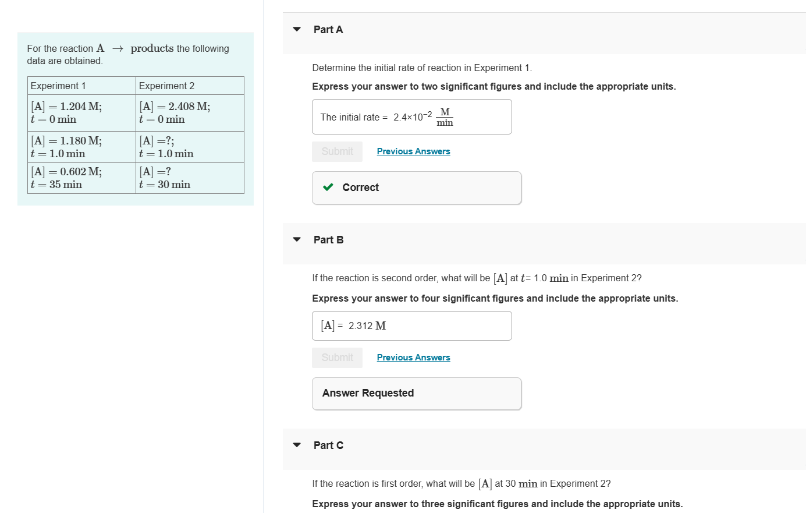Click the [A] answer field in Part B

[x=411, y=326]
